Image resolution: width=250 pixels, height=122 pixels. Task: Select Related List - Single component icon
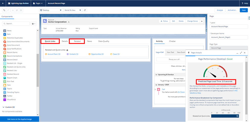pos(5,63)
